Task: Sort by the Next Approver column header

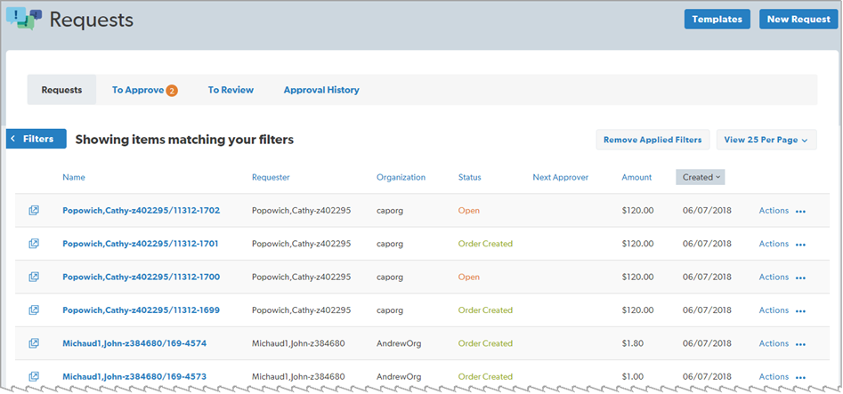Action: point(561,177)
